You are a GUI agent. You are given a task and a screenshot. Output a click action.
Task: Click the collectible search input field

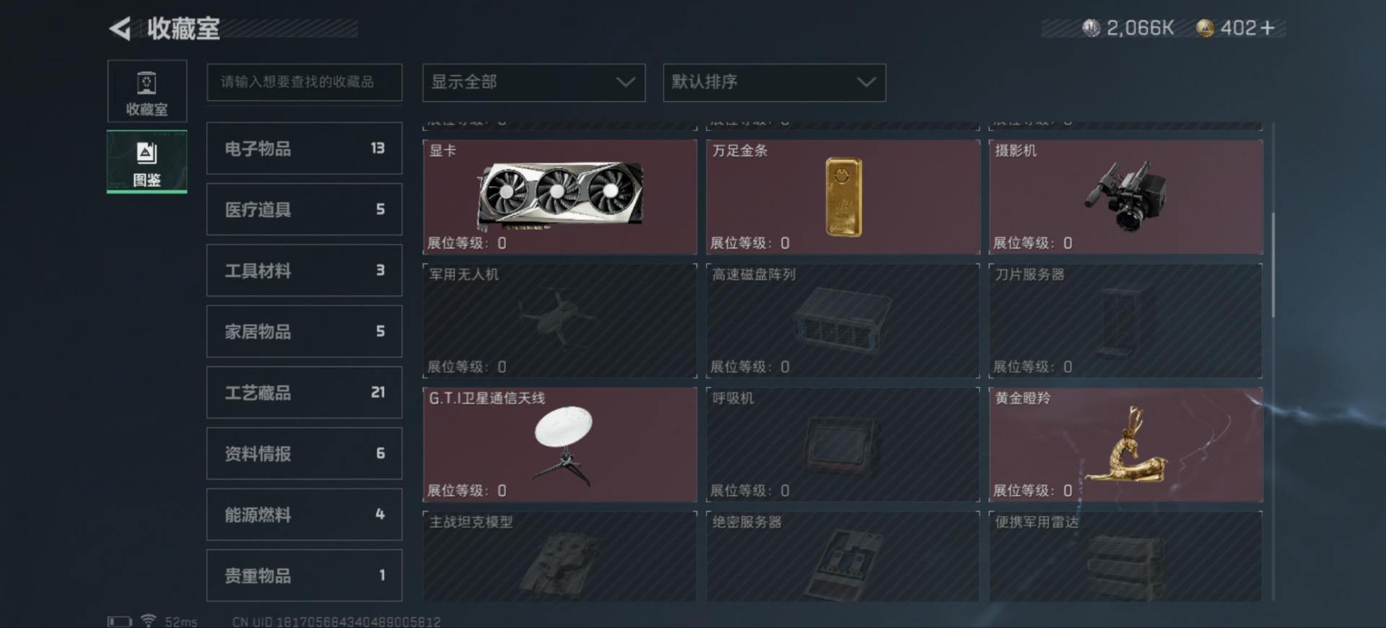[304, 82]
